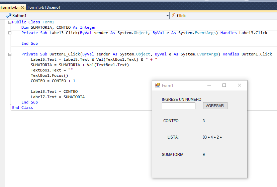277x187 pixels.
Task: Click the SUMATORIA label in Form1
Action: [x=173, y=154]
